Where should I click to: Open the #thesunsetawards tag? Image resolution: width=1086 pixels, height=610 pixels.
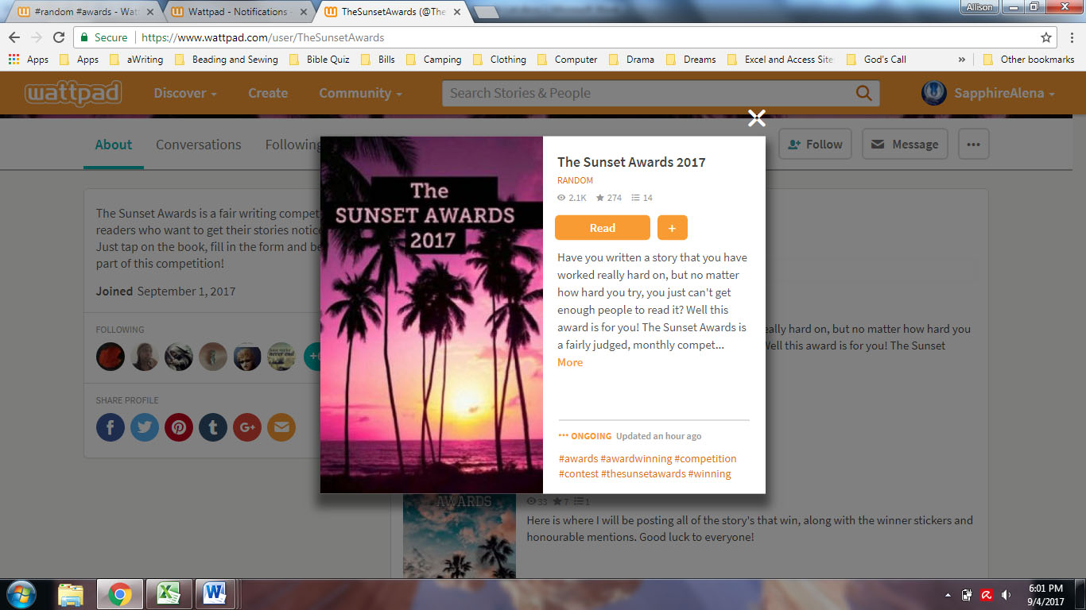tap(643, 473)
